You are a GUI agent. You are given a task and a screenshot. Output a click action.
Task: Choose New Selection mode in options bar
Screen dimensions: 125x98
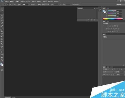pyautogui.click(x=8, y=4)
